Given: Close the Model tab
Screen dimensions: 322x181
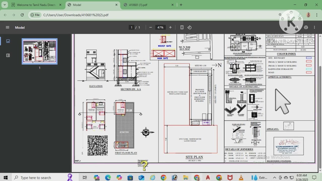Looking at the screenshot, I should [x=116, y=5].
